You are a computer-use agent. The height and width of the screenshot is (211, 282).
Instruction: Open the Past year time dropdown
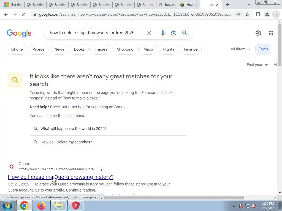[x=257, y=65]
